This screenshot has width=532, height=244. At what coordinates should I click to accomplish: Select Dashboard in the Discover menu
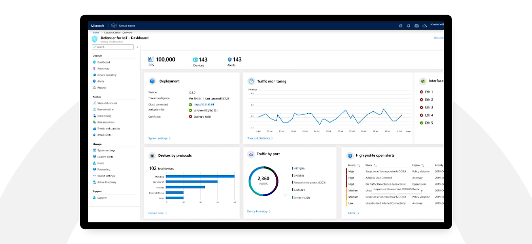tap(103, 62)
